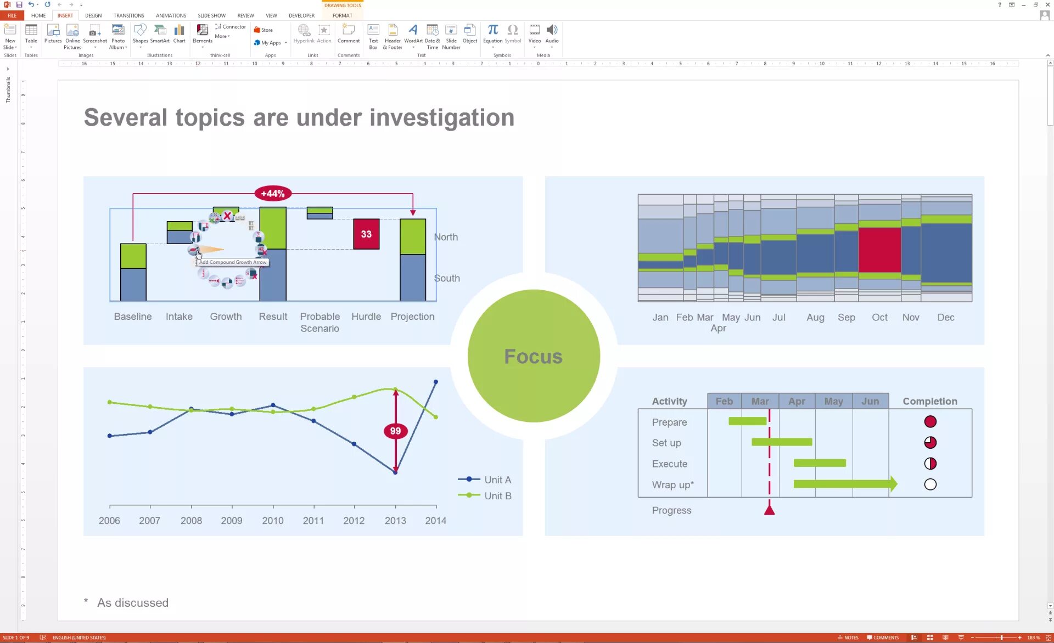Insert a think-cell Connector
1054x643 pixels.
pyautogui.click(x=231, y=26)
